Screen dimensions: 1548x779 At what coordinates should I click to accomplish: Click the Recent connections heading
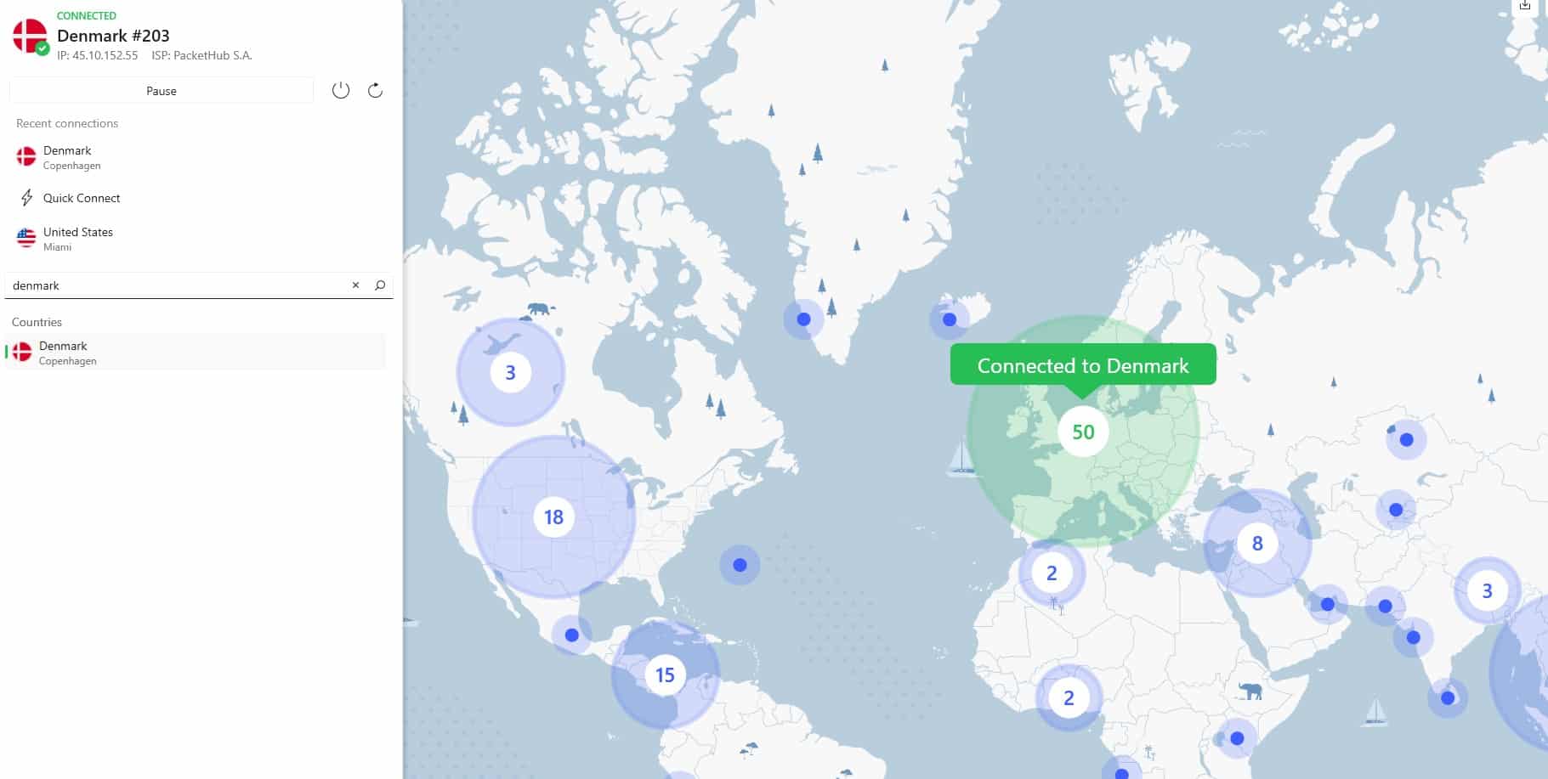(x=67, y=123)
